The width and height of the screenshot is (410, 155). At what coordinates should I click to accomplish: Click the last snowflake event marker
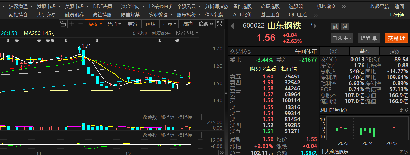[x=177, y=41]
